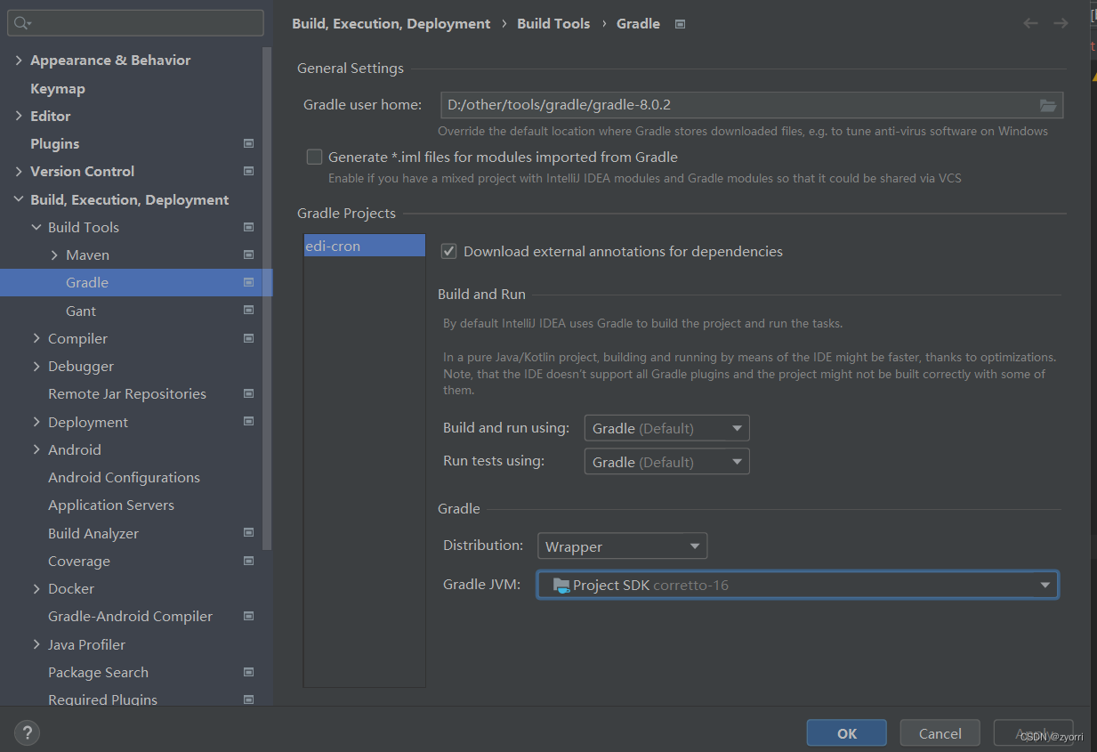Click the folder browse icon for Gradle user home
Screen dimensions: 1097x752
(1049, 105)
